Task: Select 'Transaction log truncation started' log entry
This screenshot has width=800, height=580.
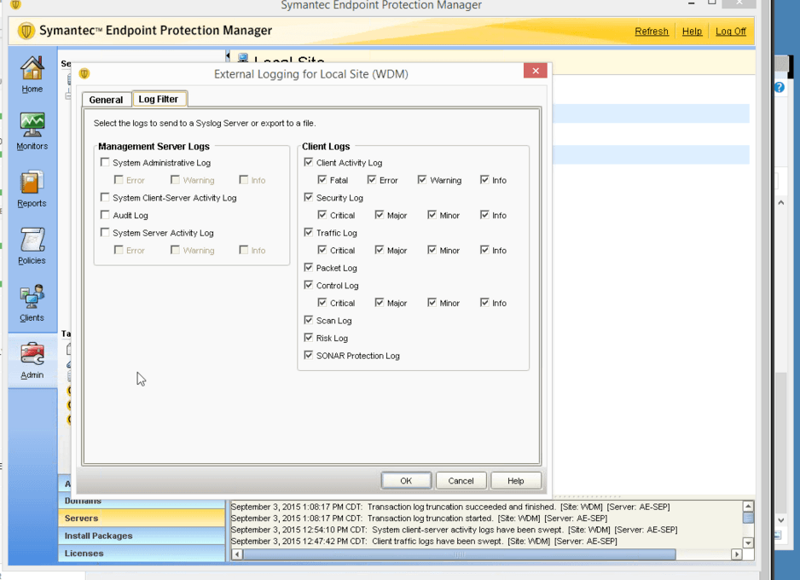Action: point(419,519)
